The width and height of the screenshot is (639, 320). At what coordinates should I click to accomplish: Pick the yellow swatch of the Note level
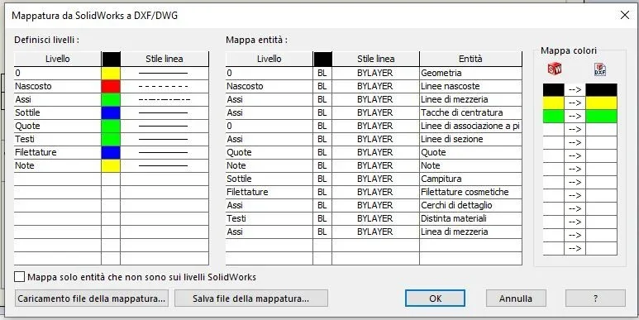tap(111, 165)
